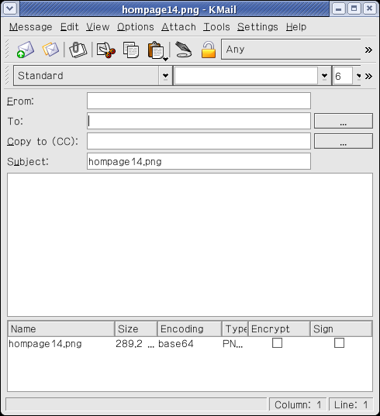Screen dimensions: 380x416
Task: Click the Line: 1 status bar entry
Action: tap(351, 405)
